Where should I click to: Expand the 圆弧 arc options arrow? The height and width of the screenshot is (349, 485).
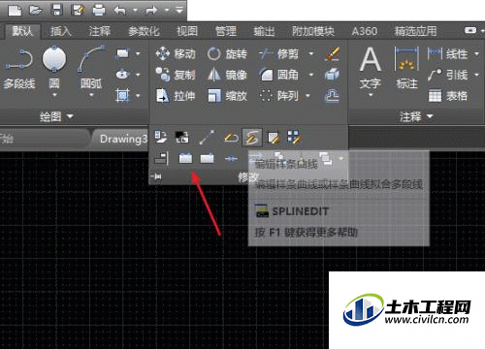[91, 95]
